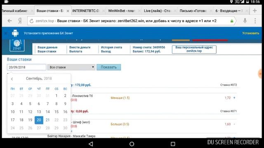Open "История счета" link

pos(111,47)
